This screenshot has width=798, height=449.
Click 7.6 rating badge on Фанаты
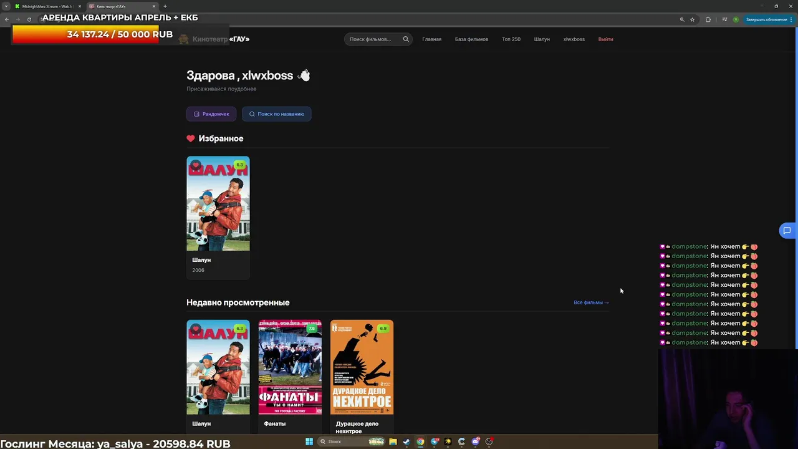[x=312, y=329]
